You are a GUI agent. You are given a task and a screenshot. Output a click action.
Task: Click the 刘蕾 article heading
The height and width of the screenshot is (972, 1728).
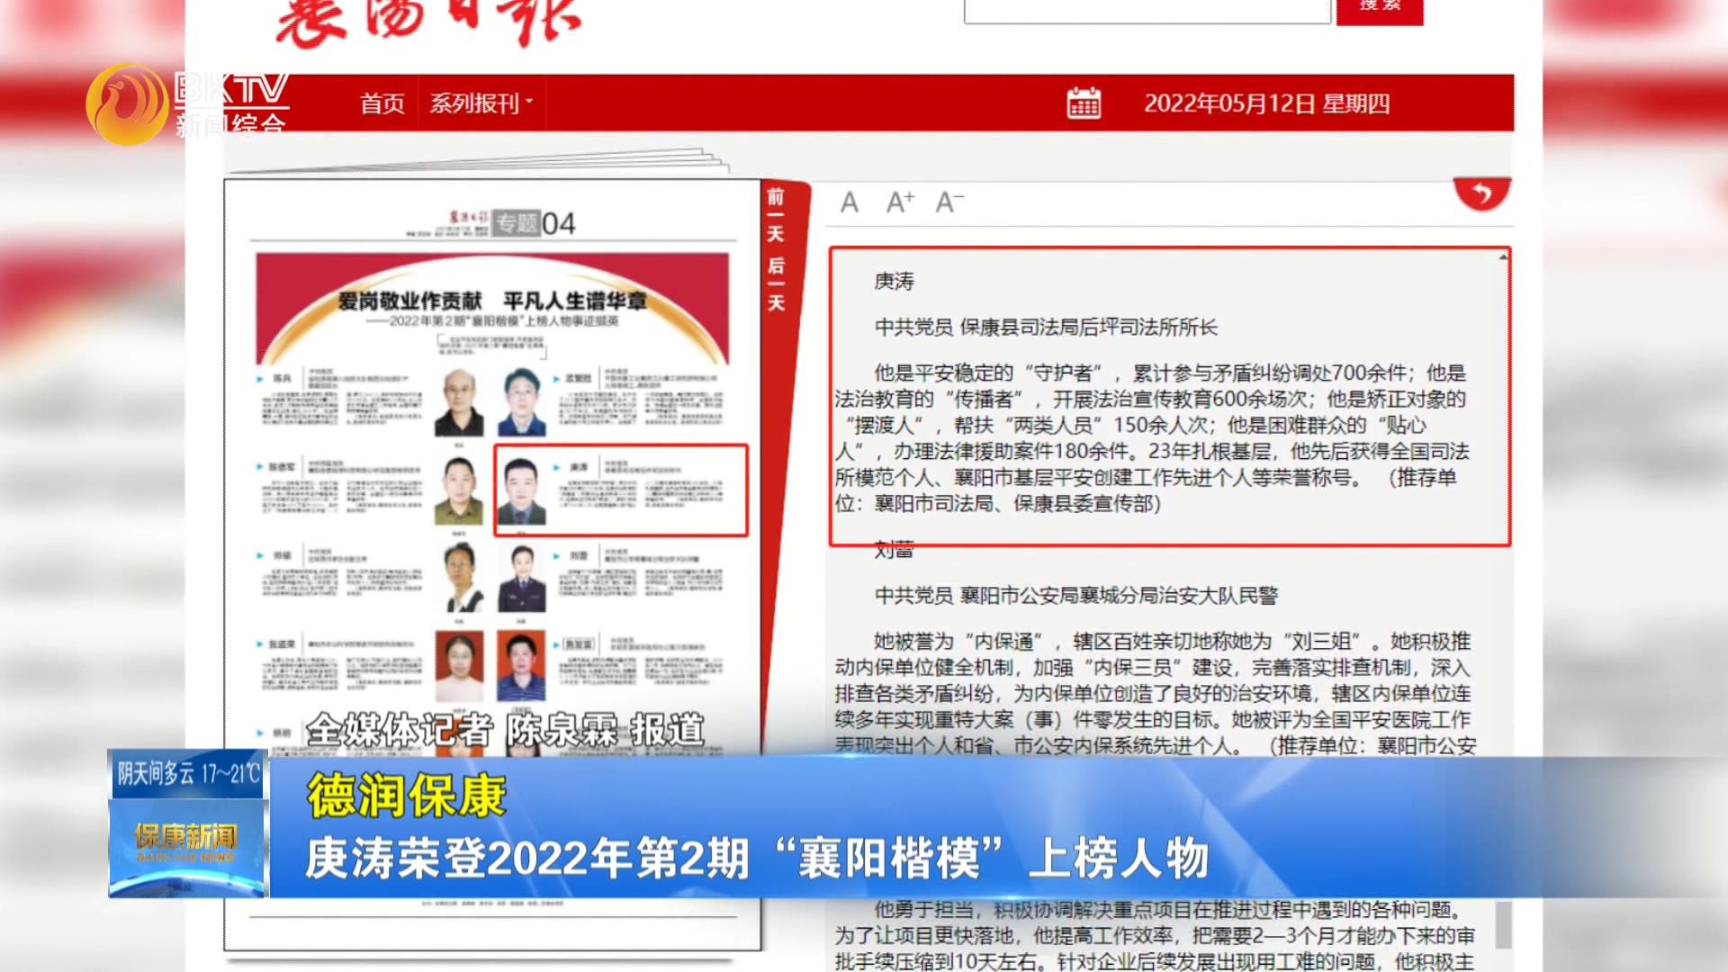894,550
